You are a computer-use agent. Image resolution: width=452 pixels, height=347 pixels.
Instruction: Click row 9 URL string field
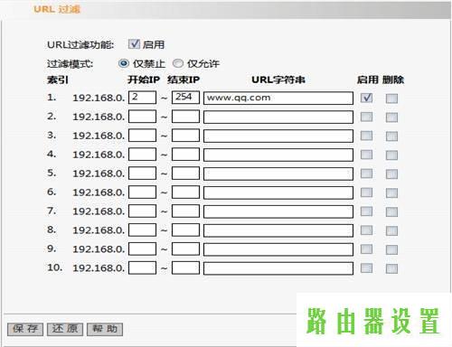[278, 249]
